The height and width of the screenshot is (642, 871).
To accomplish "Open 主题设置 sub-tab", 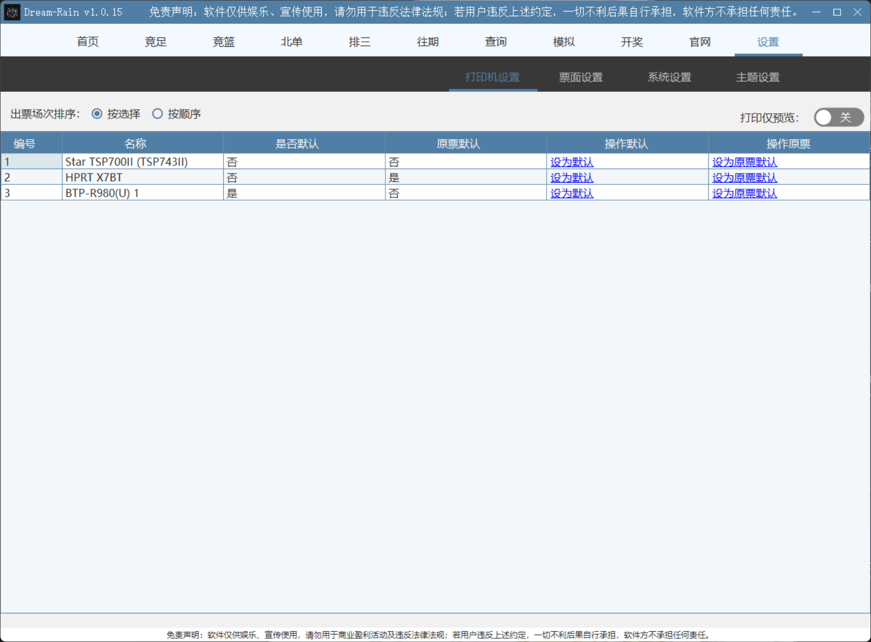I will click(x=758, y=77).
